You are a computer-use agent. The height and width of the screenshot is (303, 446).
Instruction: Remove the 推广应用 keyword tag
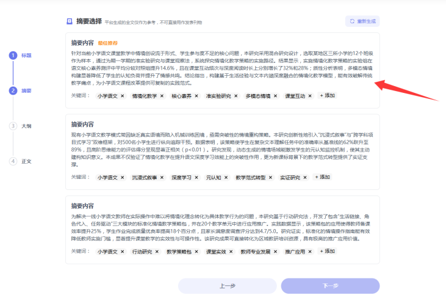(x=310, y=252)
